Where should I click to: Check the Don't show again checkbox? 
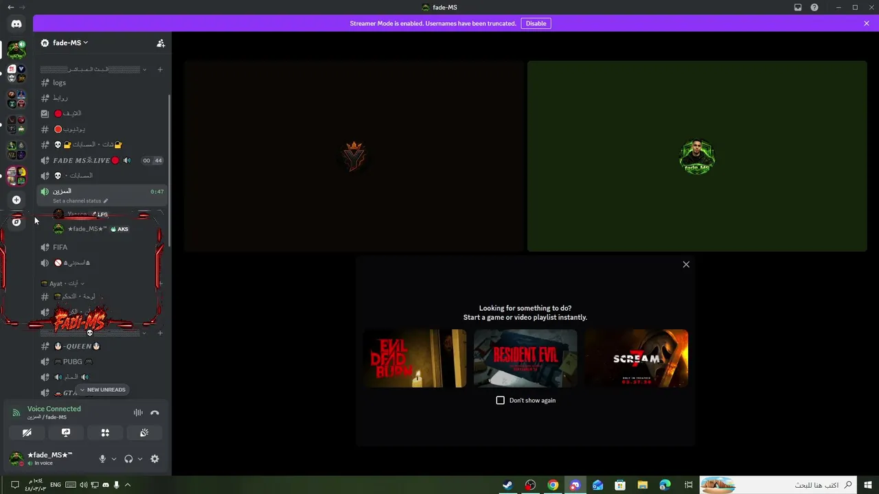pyautogui.click(x=500, y=400)
